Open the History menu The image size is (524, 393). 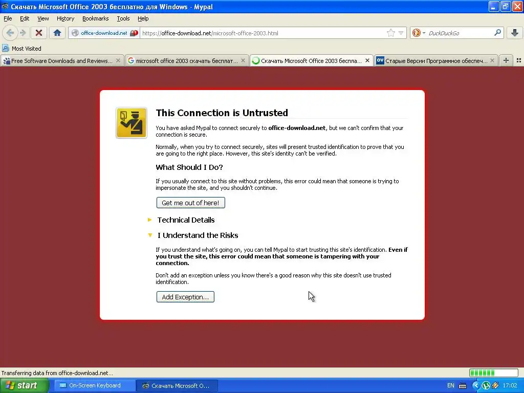(x=65, y=18)
